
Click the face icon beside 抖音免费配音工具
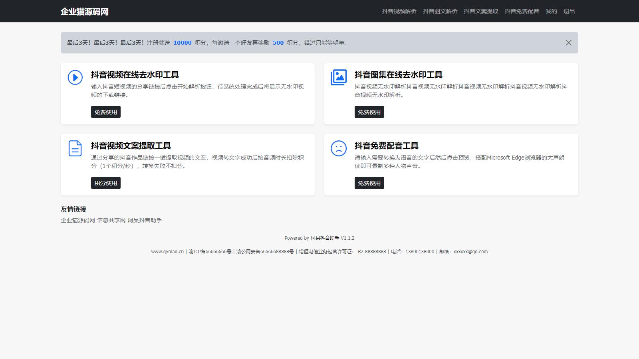[x=339, y=148]
